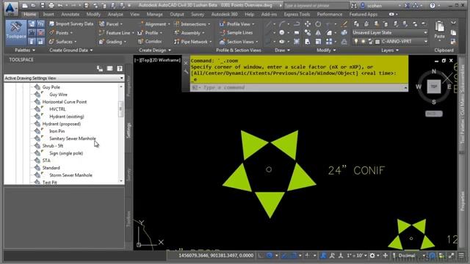
Task: Click the Assembly tool
Action: [189, 33]
